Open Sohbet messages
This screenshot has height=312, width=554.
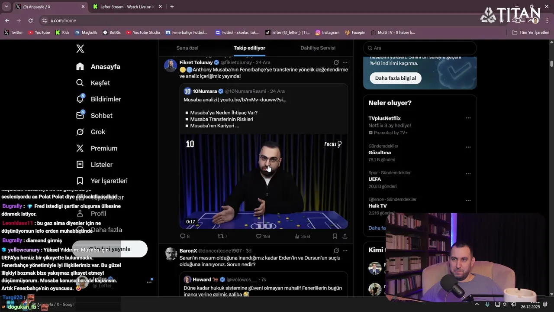tap(94, 116)
